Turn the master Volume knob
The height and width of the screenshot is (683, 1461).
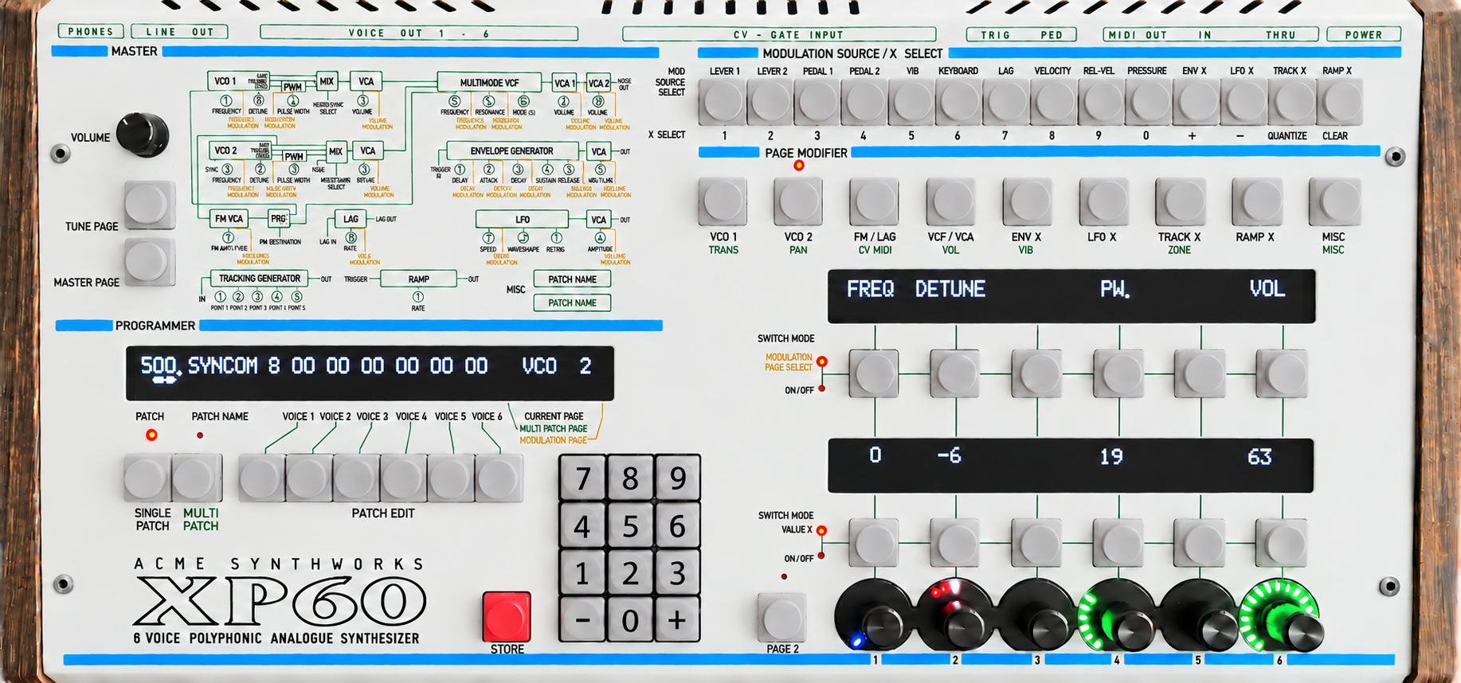(x=143, y=135)
